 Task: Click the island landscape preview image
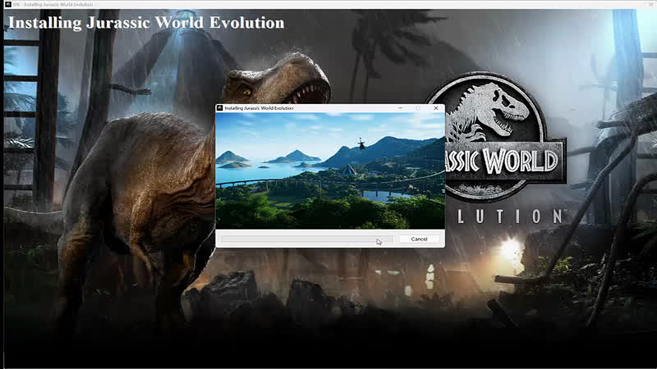pyautogui.click(x=330, y=171)
